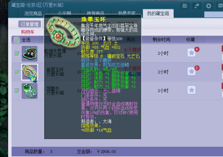Click the 乾坤天罡履 shoe item icon
The width and height of the screenshot is (223, 157).
30,54
